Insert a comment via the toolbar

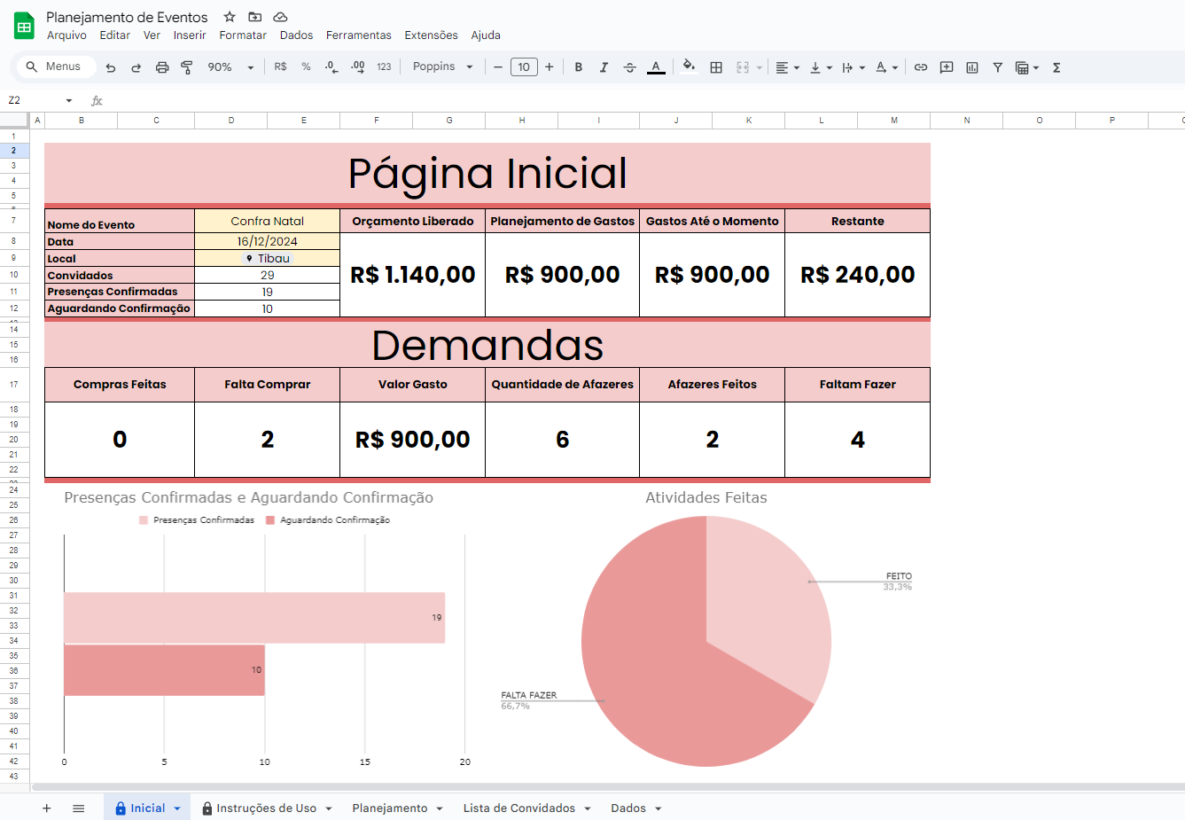pyautogui.click(x=947, y=66)
